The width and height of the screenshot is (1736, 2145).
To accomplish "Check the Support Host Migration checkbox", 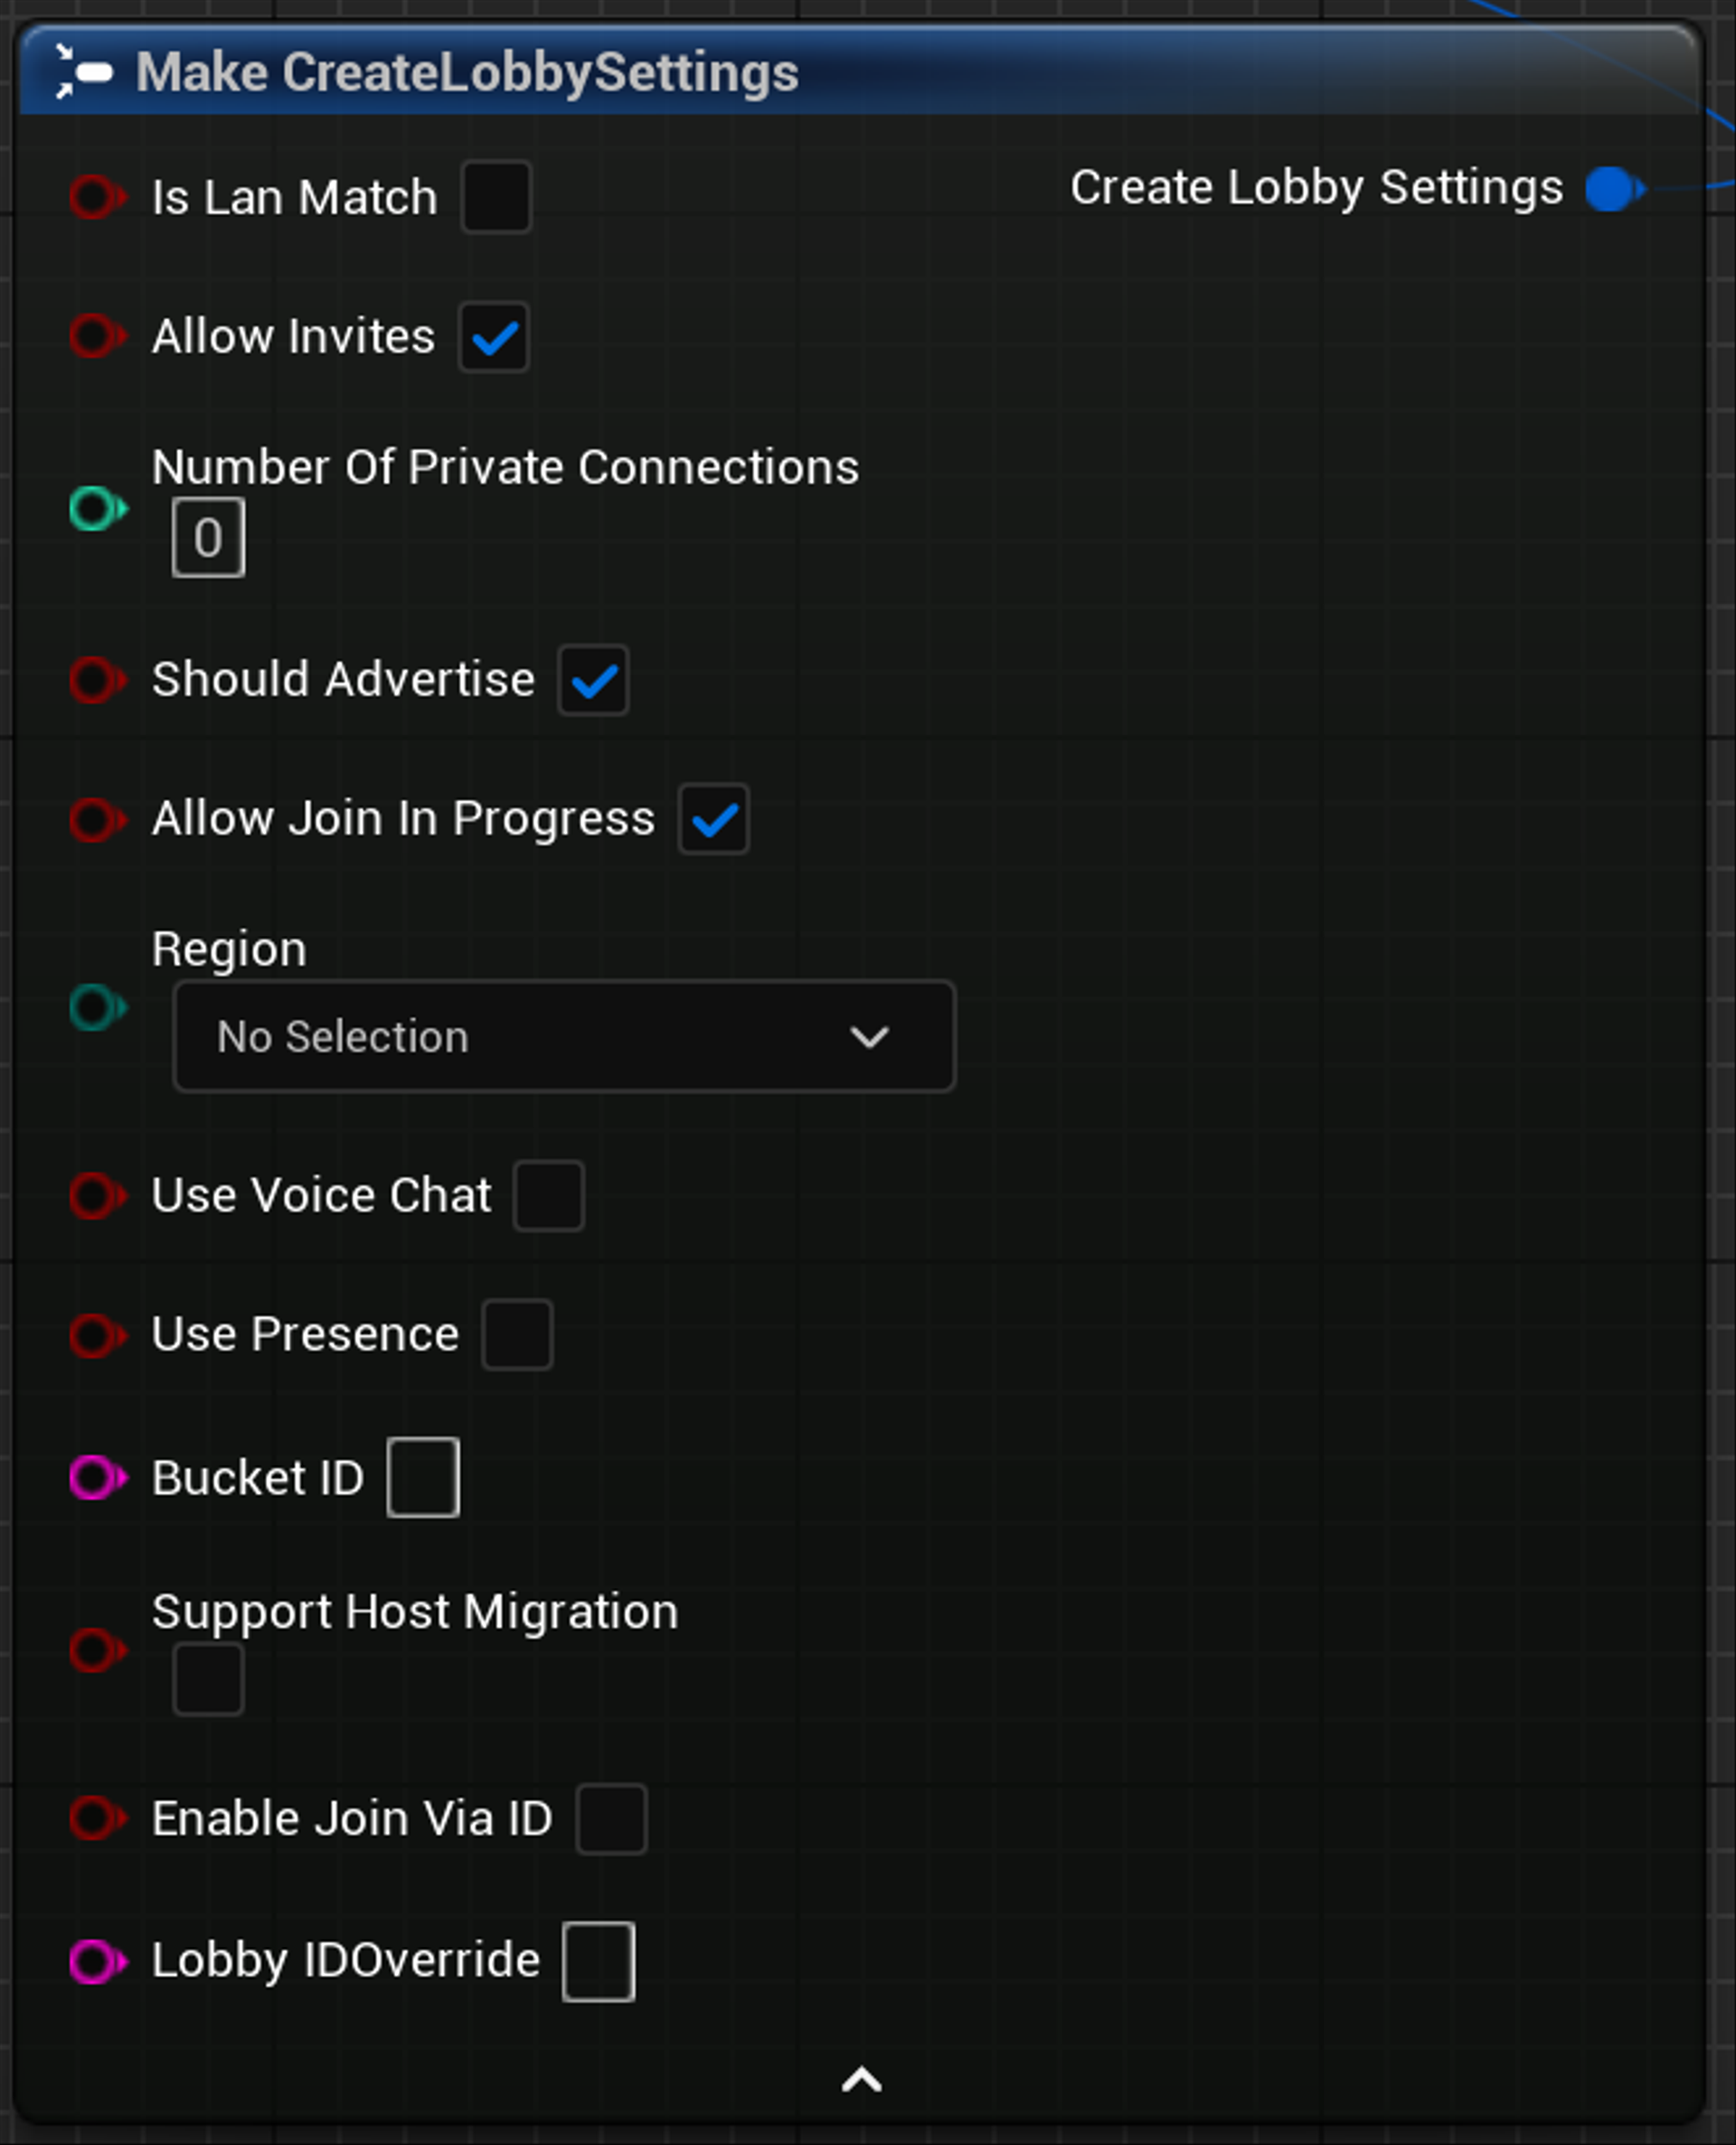I will (207, 1679).
